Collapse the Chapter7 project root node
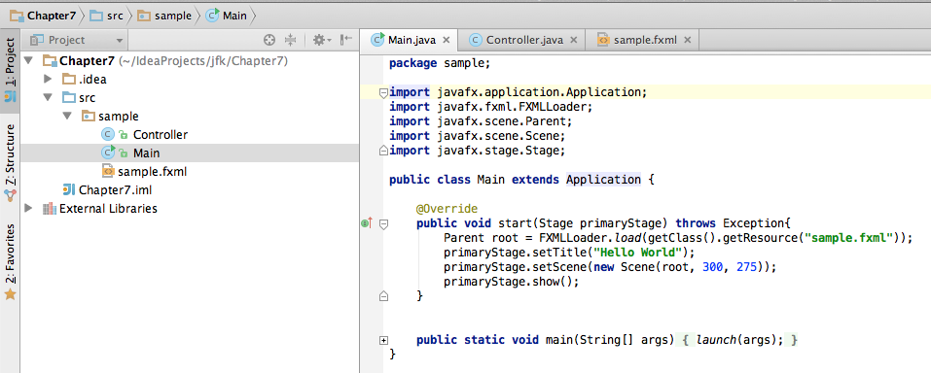931x373 pixels. pos(28,60)
